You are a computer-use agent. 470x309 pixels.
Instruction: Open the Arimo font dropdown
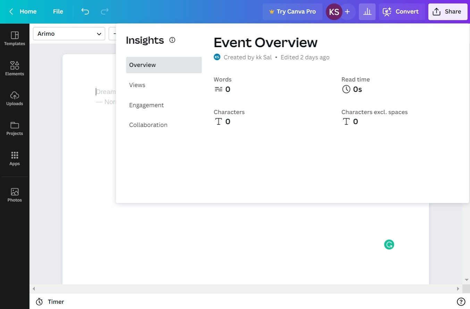coord(69,34)
